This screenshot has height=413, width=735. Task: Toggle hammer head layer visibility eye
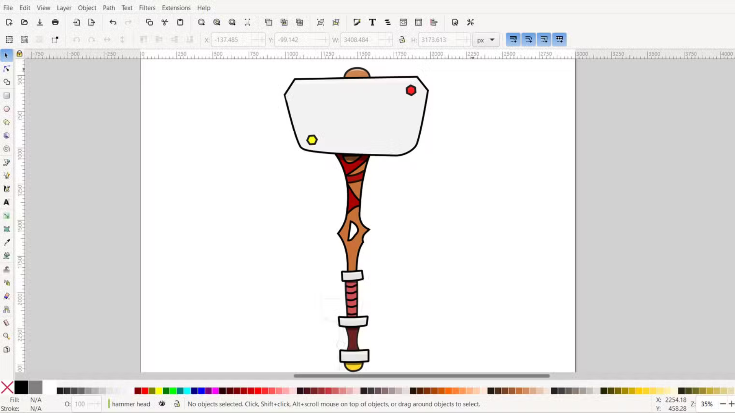[162, 404]
